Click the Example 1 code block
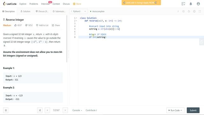The width and height of the screenshot is (204, 115). pos(33,78)
